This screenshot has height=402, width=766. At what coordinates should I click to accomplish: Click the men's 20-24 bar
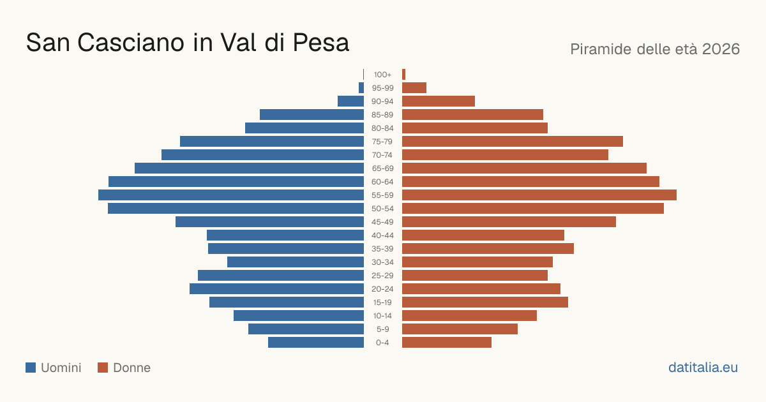[x=276, y=289]
